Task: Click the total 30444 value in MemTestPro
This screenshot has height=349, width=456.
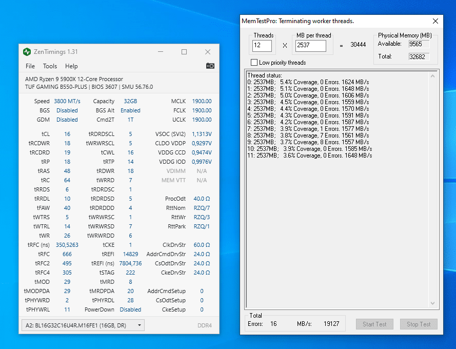Action: (x=358, y=45)
